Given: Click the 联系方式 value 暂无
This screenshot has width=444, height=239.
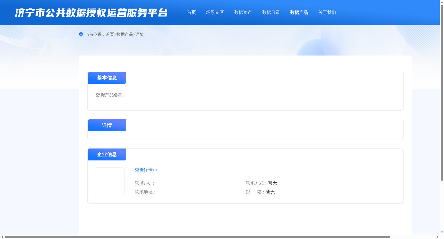Looking at the screenshot, I should click(273, 183).
